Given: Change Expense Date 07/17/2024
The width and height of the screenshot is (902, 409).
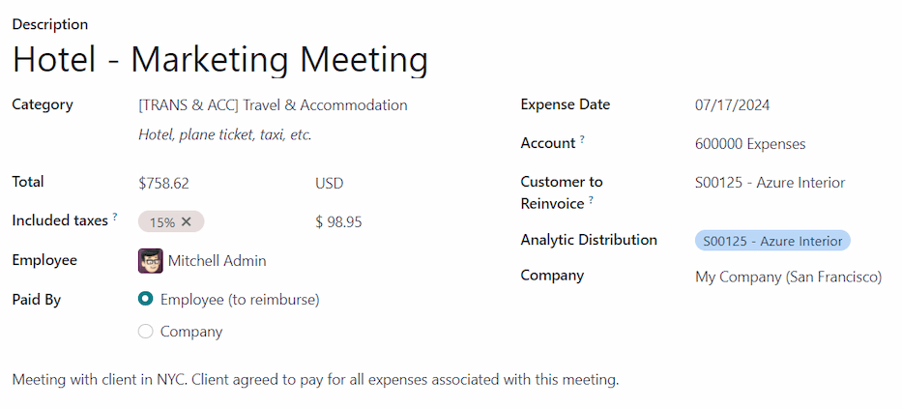Looking at the screenshot, I should 732,105.
